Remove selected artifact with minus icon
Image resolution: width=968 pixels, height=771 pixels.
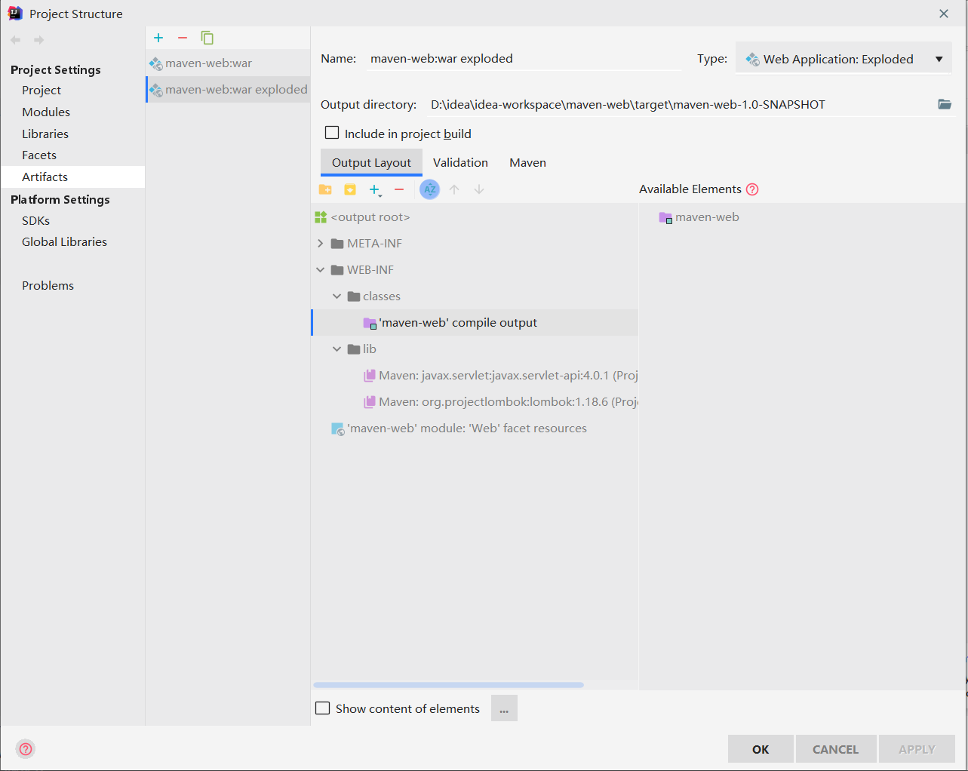point(183,38)
